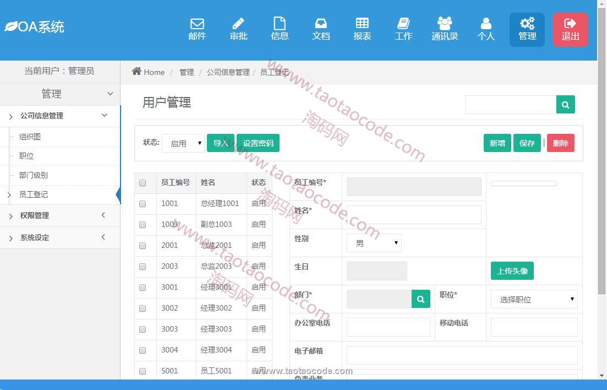Click the 设置密码 button
The width and height of the screenshot is (607, 390).
pyautogui.click(x=258, y=143)
